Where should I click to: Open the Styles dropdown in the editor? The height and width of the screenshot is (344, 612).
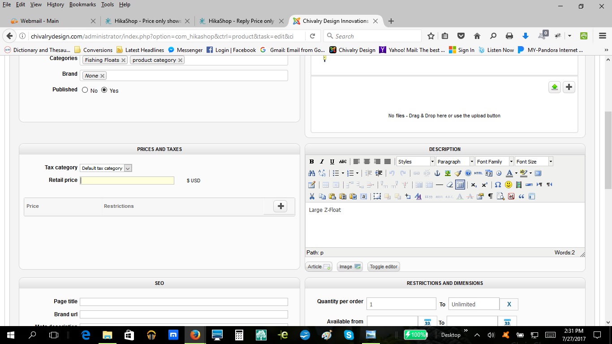(x=416, y=162)
